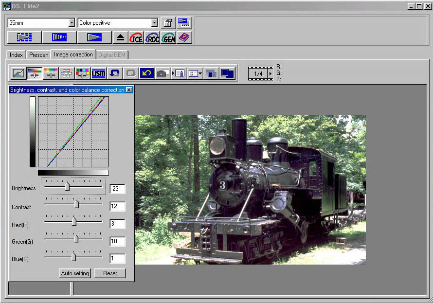Toggle Digital GEM on
This screenshot has width=433, height=303.
(168, 37)
